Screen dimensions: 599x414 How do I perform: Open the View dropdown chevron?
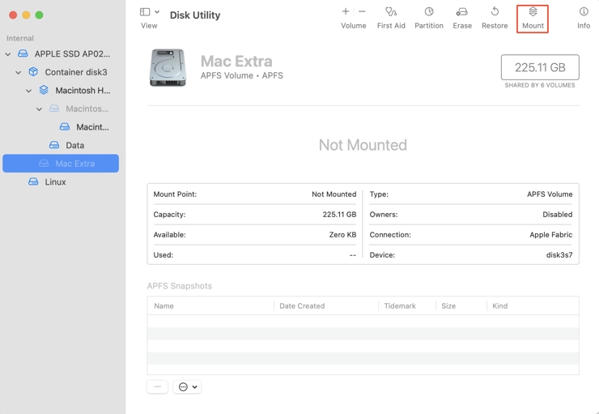click(157, 12)
